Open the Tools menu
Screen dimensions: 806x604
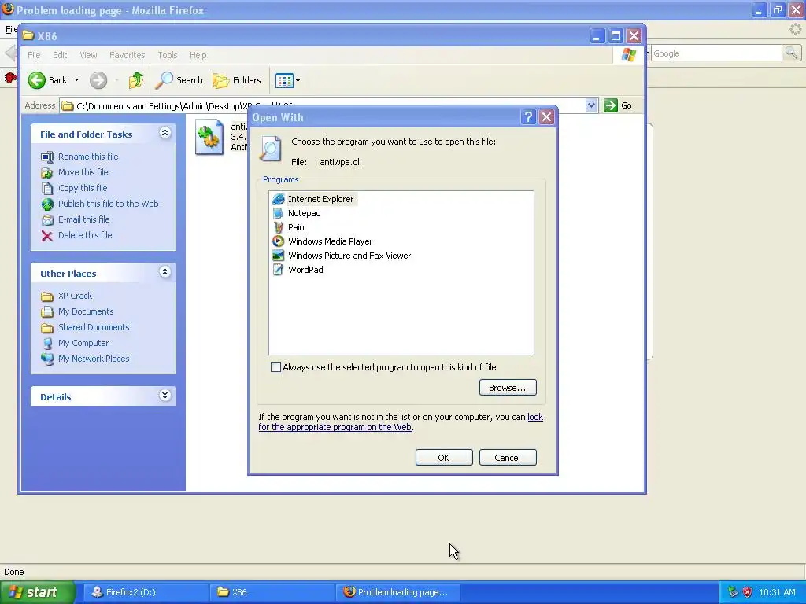click(168, 55)
